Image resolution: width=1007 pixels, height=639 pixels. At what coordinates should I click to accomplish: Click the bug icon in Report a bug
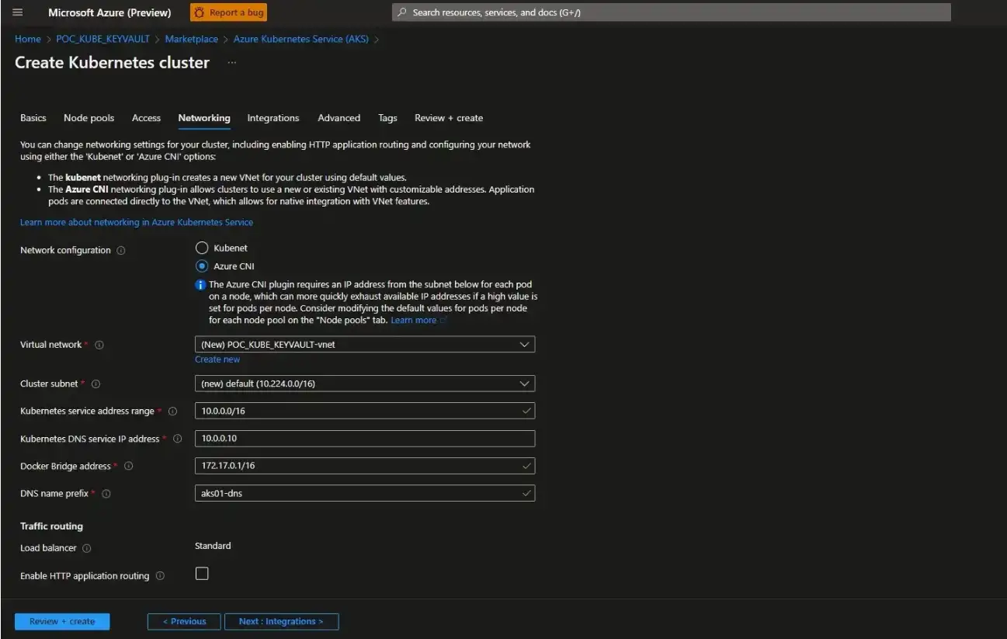point(200,12)
